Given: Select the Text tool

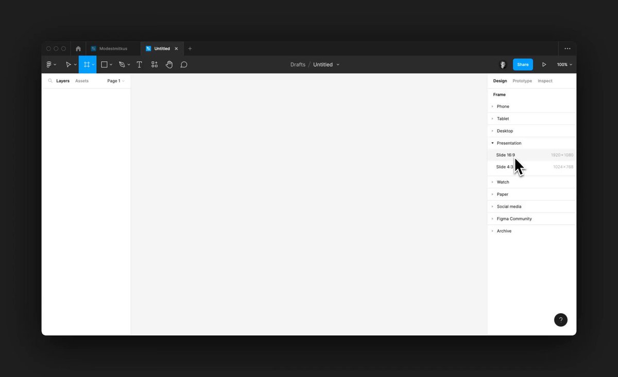Looking at the screenshot, I should click(139, 65).
